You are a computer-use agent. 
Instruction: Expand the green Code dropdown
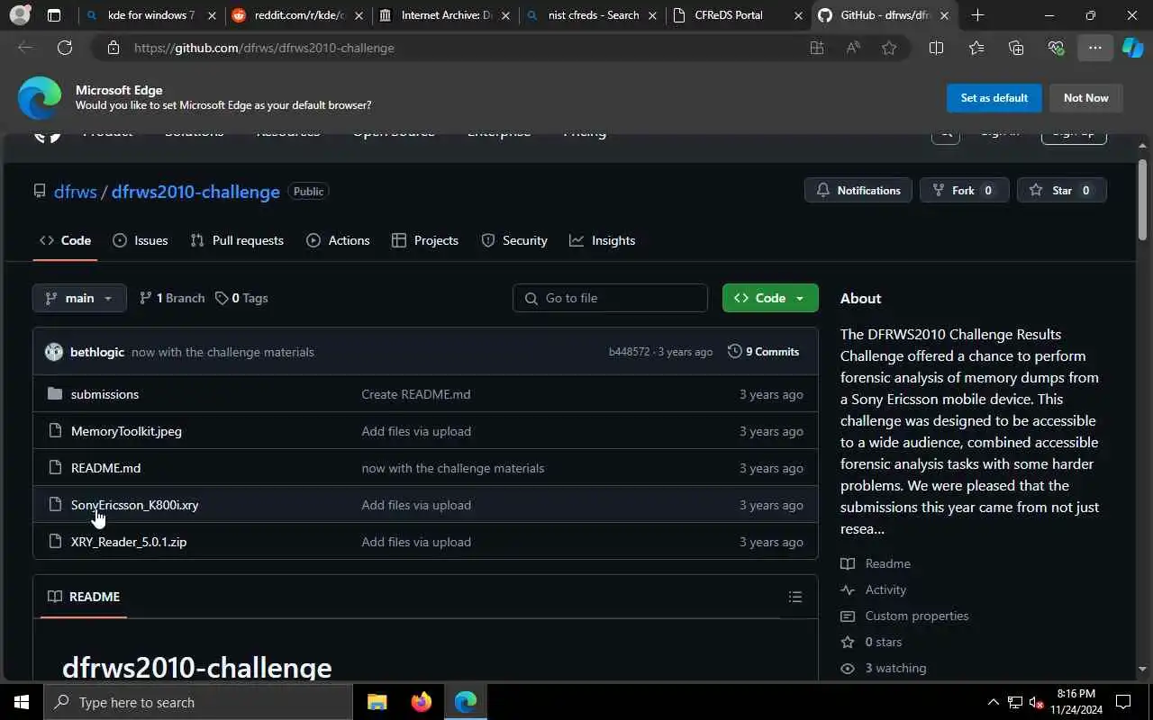[770, 298]
